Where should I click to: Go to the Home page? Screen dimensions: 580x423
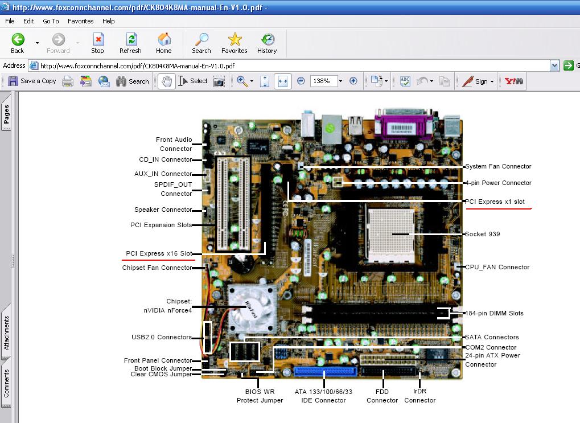click(x=163, y=44)
